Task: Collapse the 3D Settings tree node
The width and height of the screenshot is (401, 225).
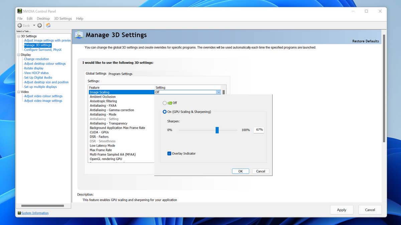Action: point(19,36)
